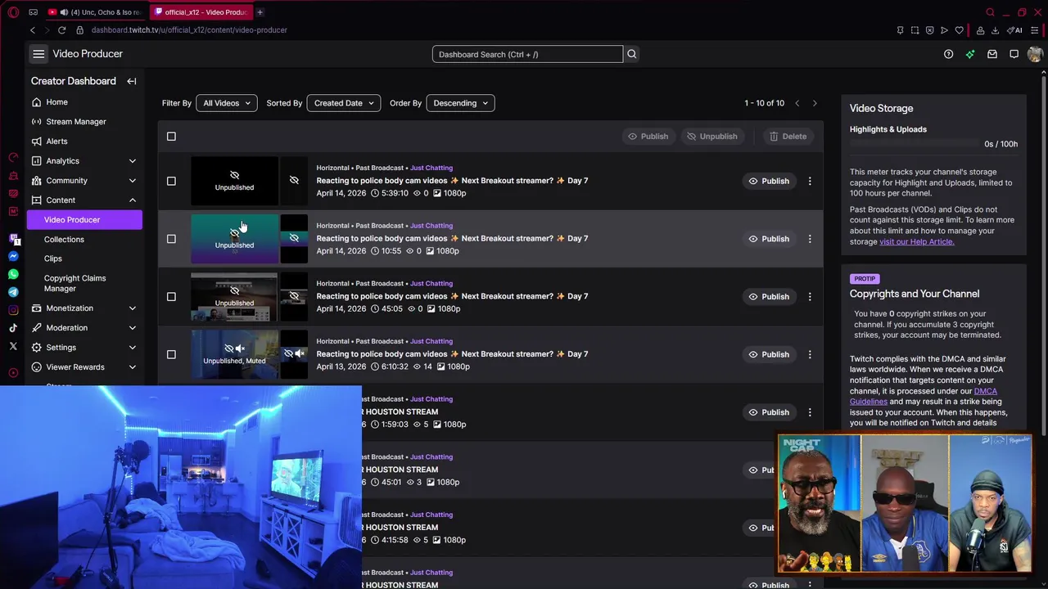Publish the 45:05 April 14 video
Screen dimensions: 1048x589
click(769, 296)
